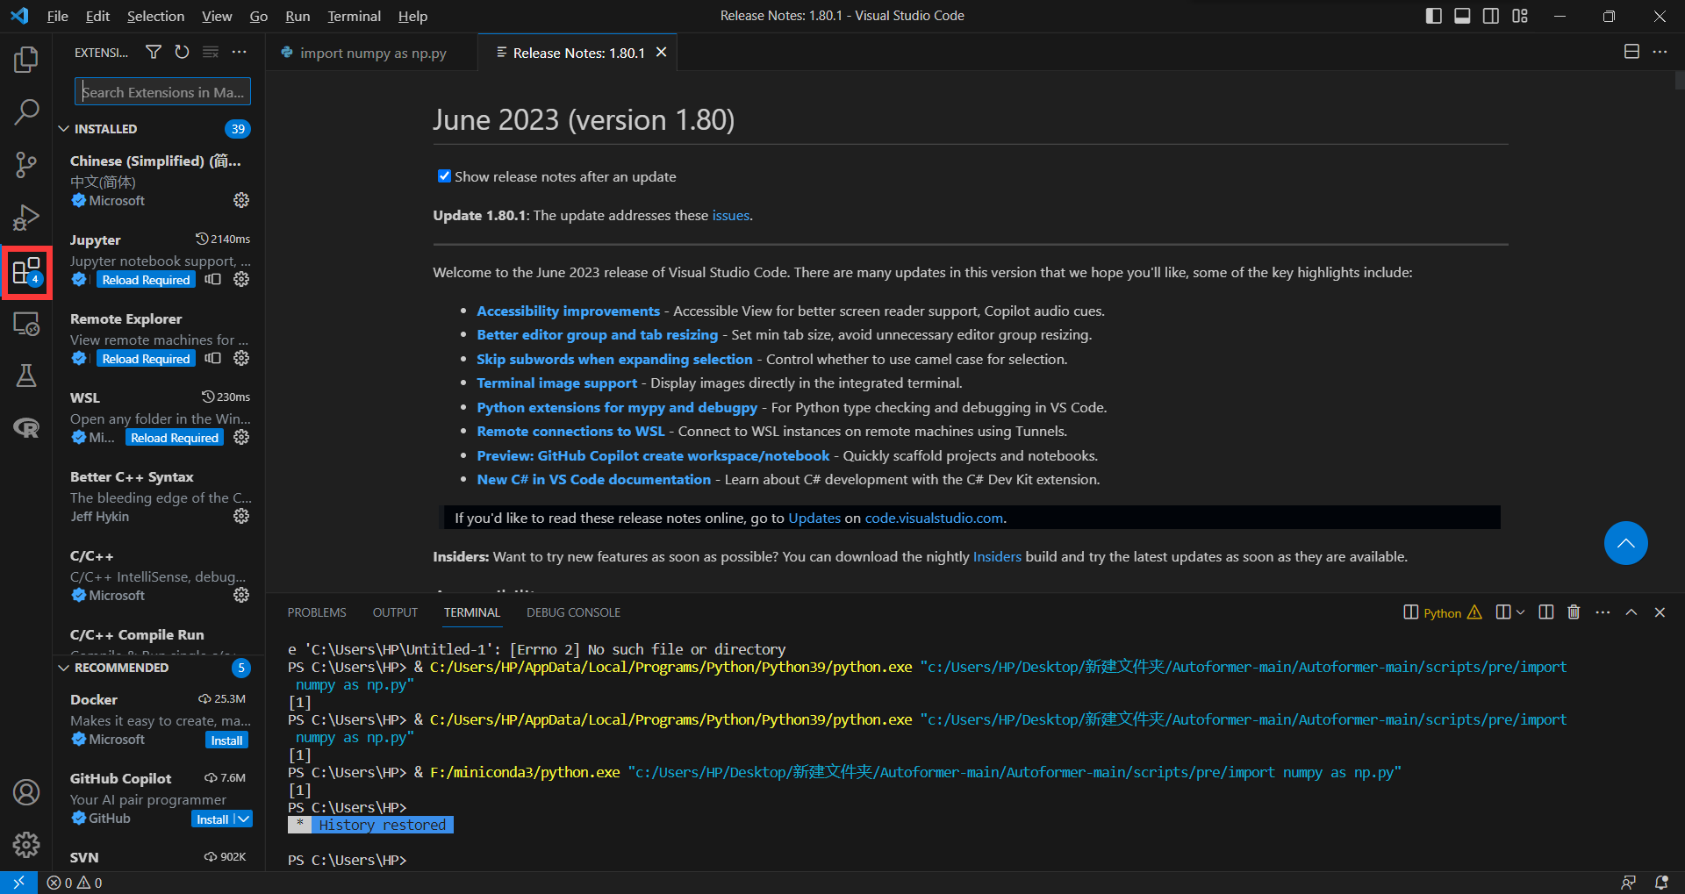Open the Search view in activity bar
The image size is (1685, 894).
[x=26, y=111]
